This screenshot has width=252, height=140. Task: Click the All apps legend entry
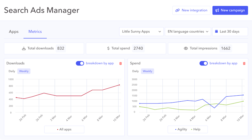point(64,130)
